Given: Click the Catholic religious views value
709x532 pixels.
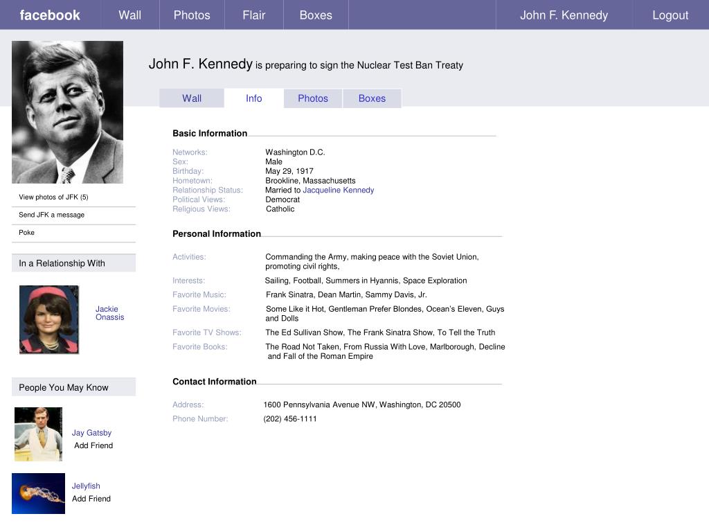Looking at the screenshot, I should coord(280,209).
